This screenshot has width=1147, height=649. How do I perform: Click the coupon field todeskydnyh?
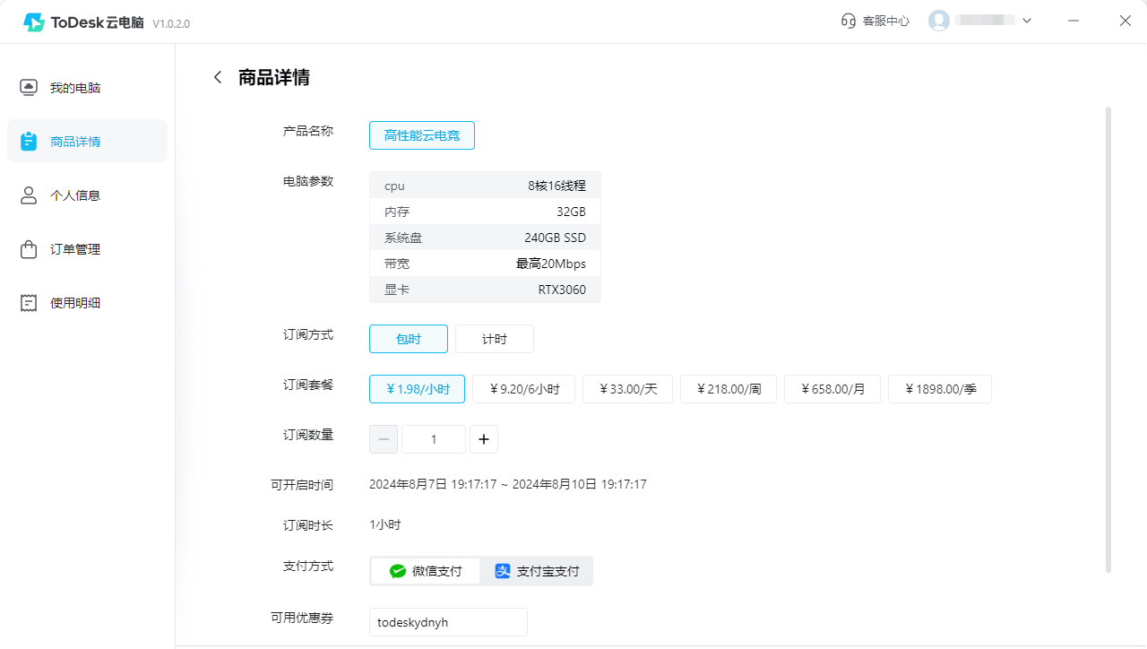(x=448, y=622)
